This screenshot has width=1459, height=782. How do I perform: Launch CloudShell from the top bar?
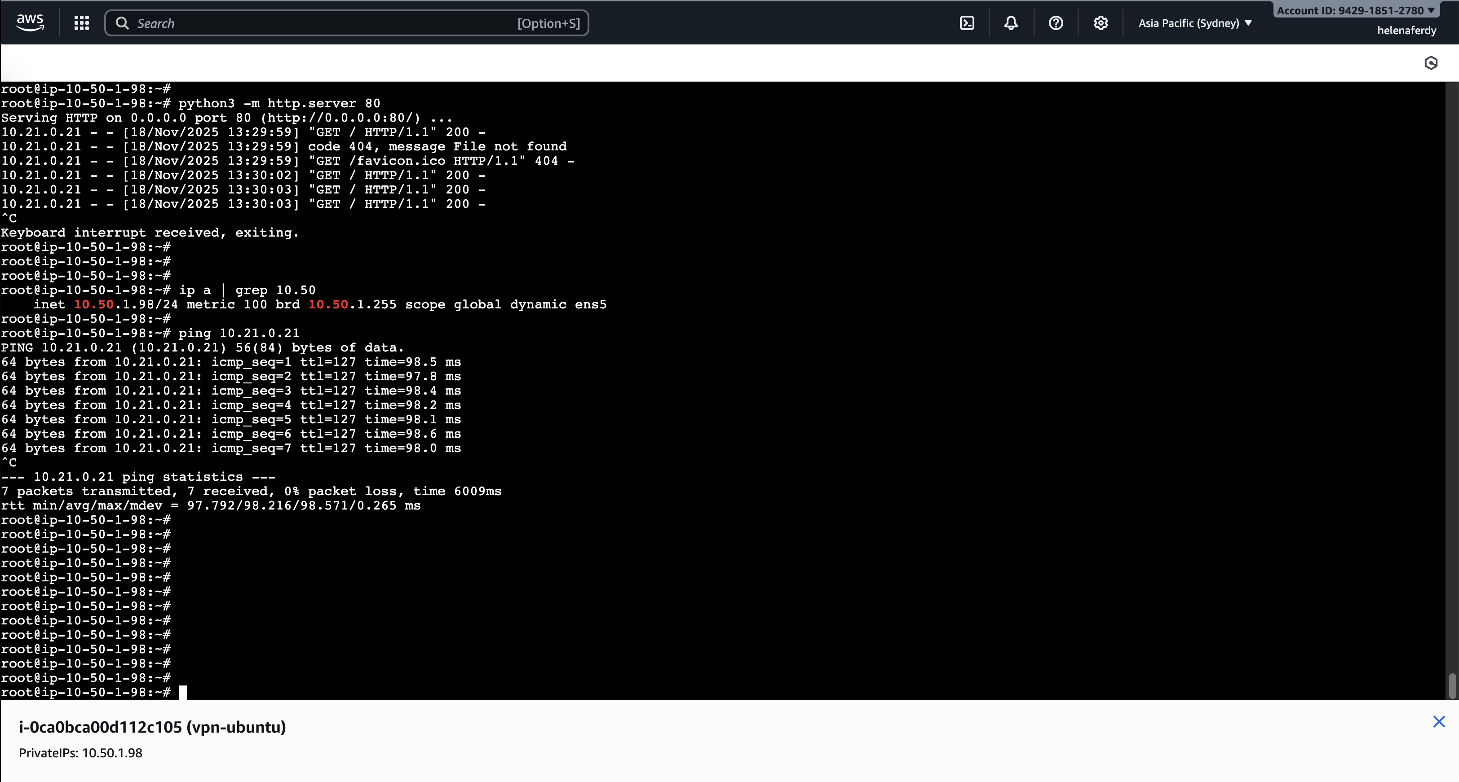pos(967,22)
